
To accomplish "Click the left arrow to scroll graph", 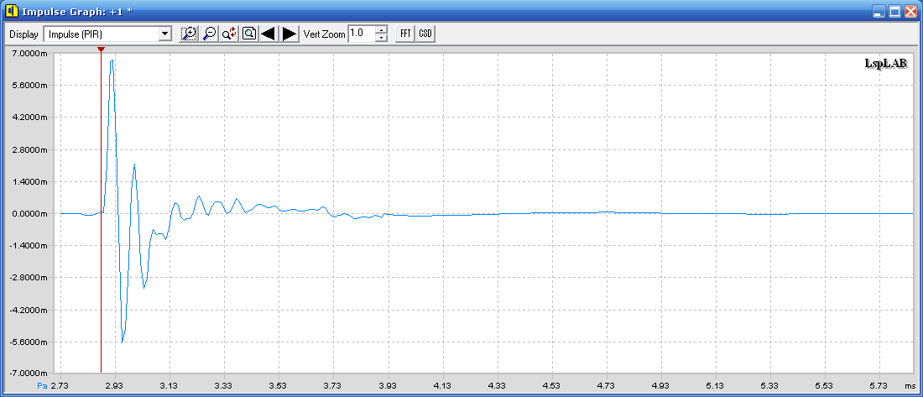I will (269, 34).
